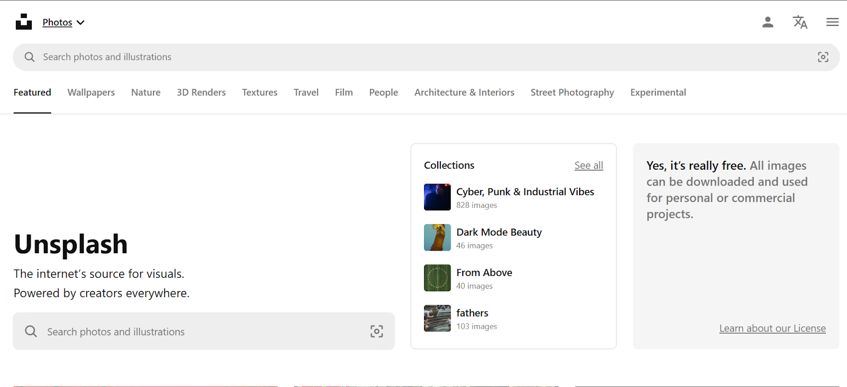Click Learn about our License link

(772, 328)
